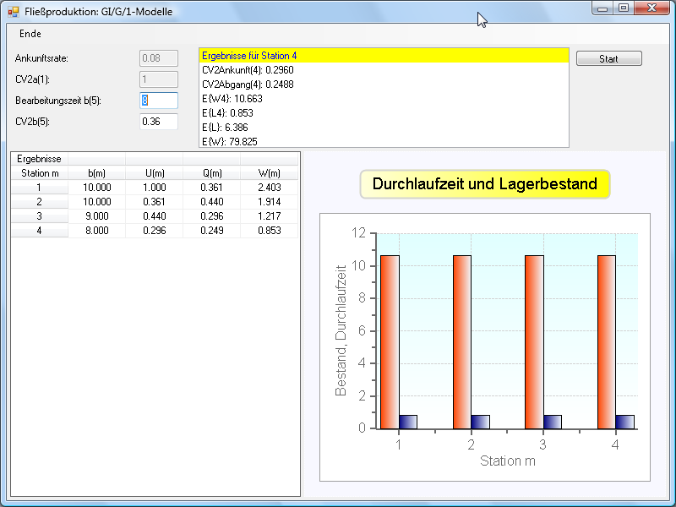The height and width of the screenshot is (507, 676).
Task: Select the Station 1 row header
Action: pyautogui.click(x=39, y=188)
